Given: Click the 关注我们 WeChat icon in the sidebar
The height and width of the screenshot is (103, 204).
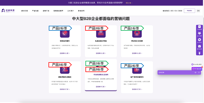Looking at the screenshot, I should pyautogui.click(x=199, y=40).
